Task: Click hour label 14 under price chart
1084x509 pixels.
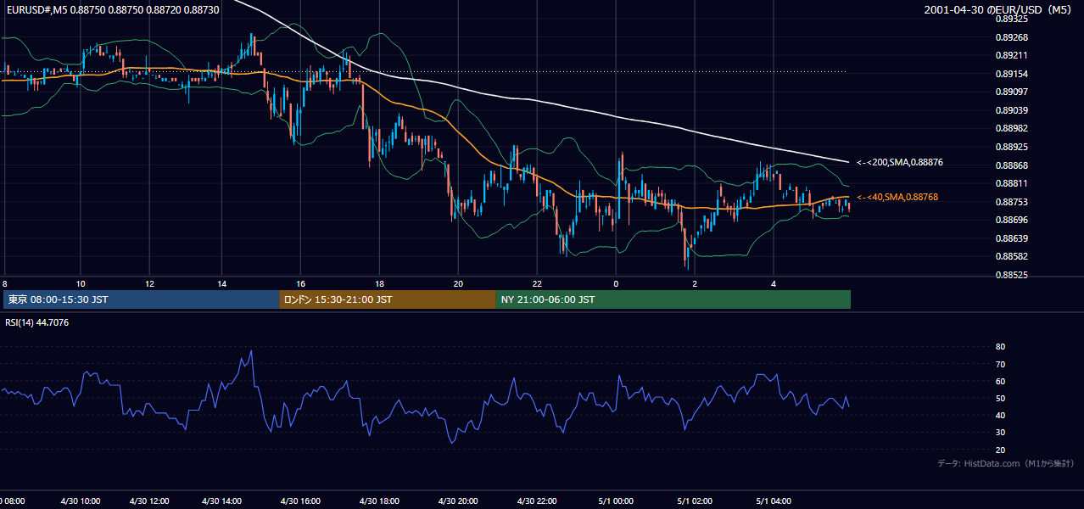Action: pyautogui.click(x=221, y=283)
